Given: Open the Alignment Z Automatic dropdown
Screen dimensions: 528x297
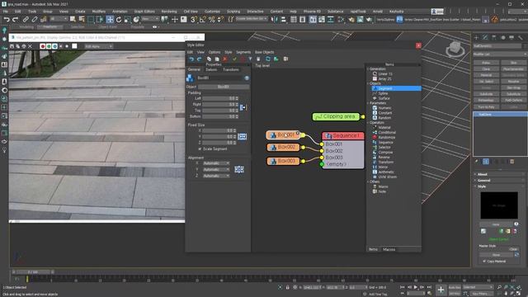Looking at the screenshot, I should coord(216,176).
